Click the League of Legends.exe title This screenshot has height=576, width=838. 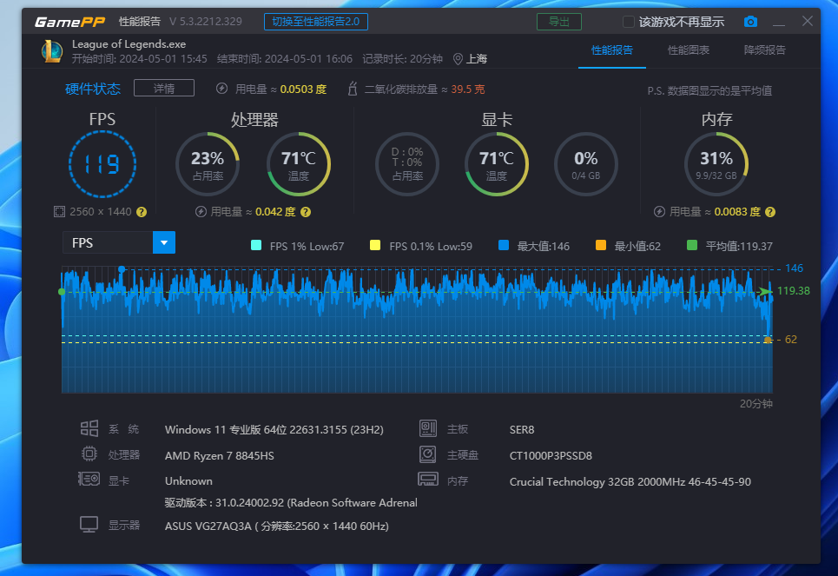coord(129,44)
